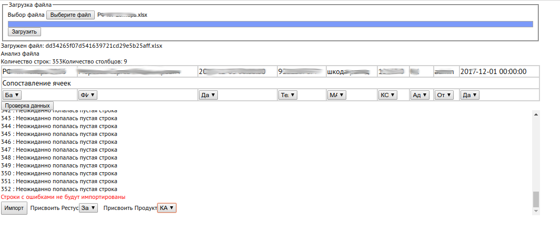The height and width of the screenshot is (232, 560).
Task: Click the scrollbar thumb in the error log
Action: [536, 199]
